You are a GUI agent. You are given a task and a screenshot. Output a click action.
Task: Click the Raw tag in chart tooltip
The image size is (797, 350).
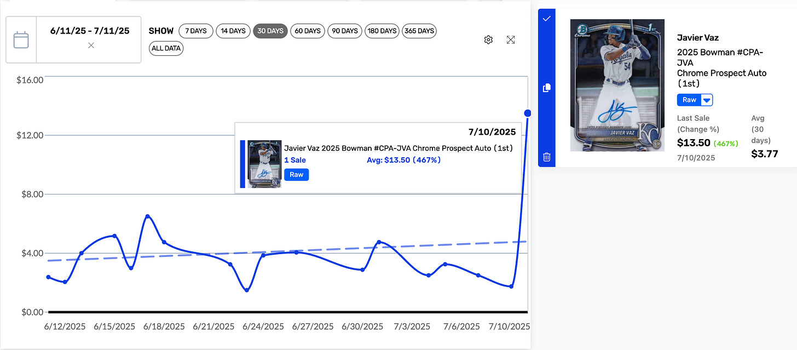click(296, 175)
